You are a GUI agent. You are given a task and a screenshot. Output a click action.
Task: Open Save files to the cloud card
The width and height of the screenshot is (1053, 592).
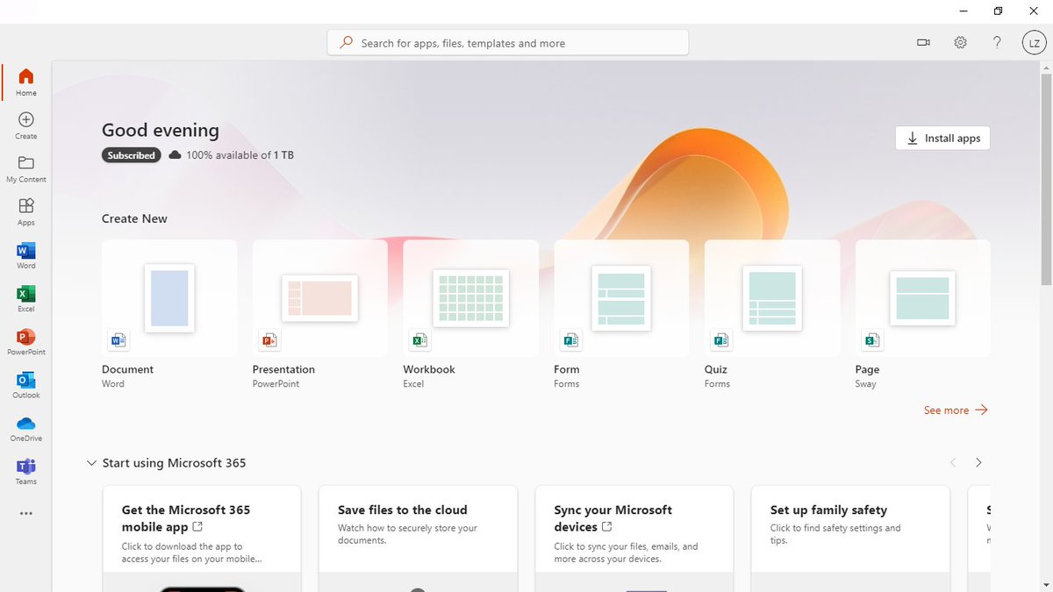click(x=418, y=539)
